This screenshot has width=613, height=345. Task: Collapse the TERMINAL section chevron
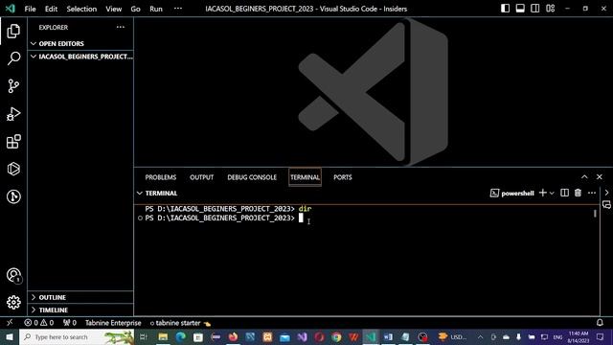click(x=140, y=194)
